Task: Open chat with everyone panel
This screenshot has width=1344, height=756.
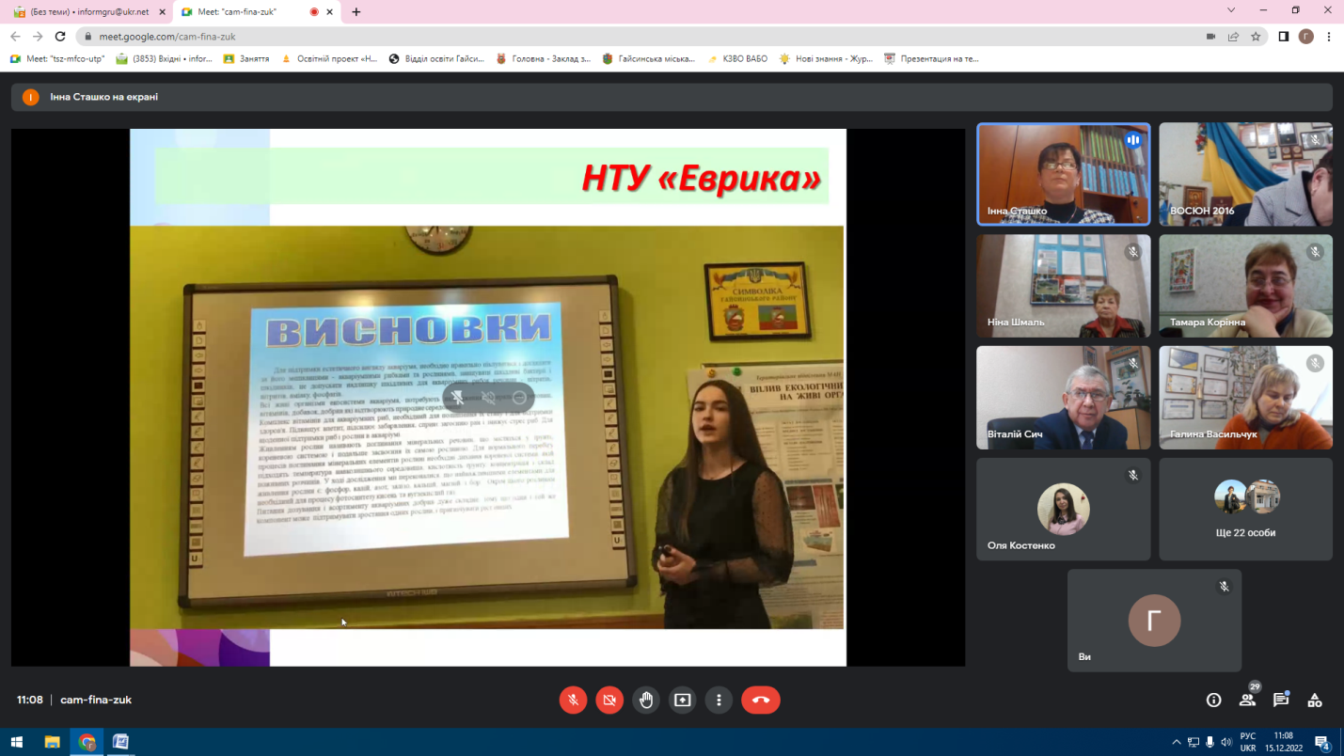Action: [x=1281, y=700]
